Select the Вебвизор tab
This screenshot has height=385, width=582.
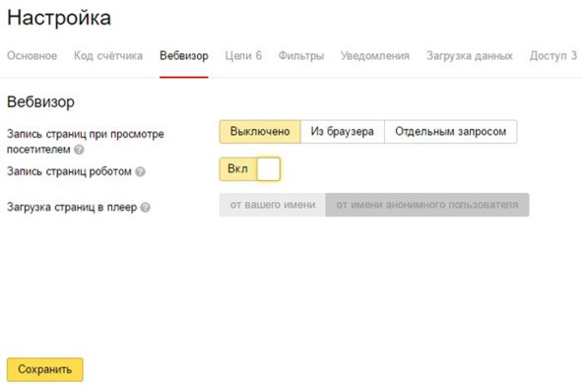pos(184,56)
